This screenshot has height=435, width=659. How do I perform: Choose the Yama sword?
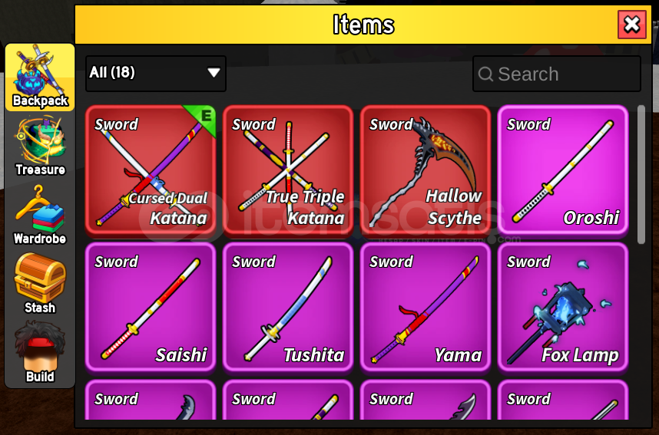(426, 307)
